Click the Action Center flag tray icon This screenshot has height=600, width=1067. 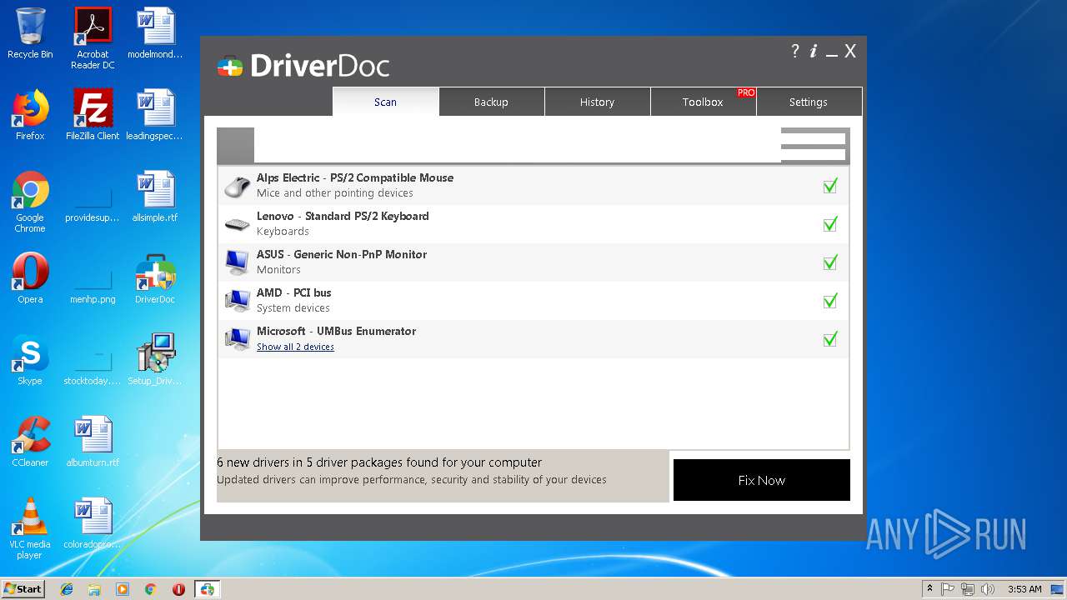point(948,589)
